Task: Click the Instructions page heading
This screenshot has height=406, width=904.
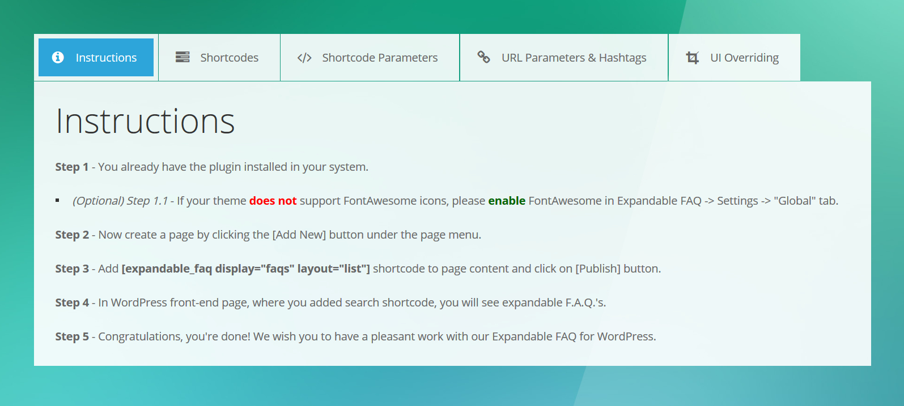Action: click(x=145, y=120)
